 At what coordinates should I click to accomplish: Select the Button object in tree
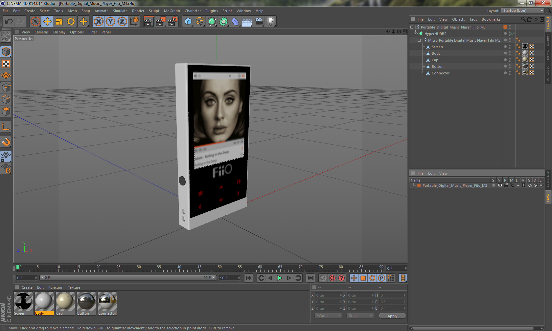tap(437, 67)
